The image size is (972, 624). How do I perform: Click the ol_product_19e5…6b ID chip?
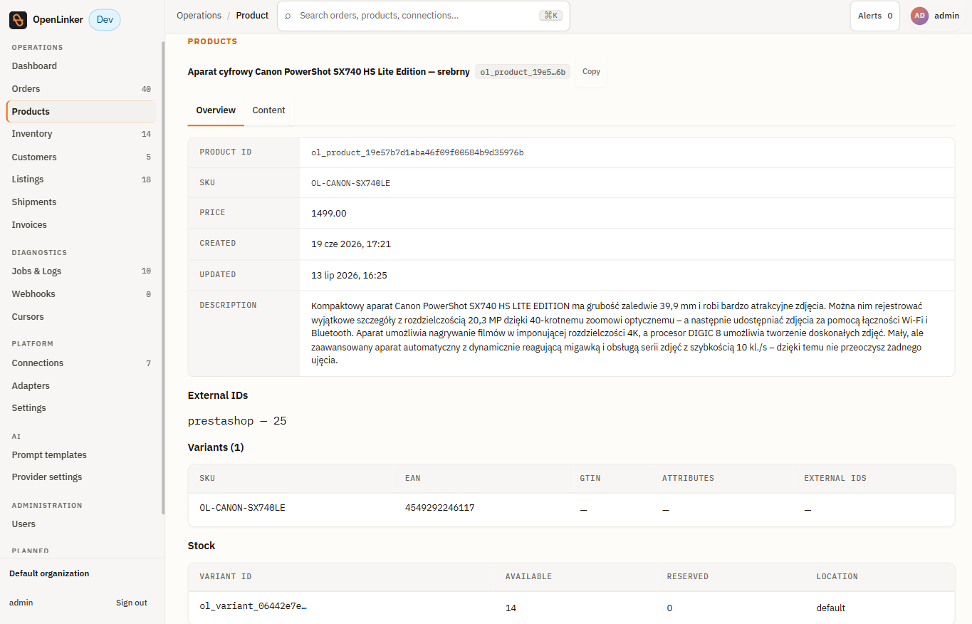coord(523,72)
